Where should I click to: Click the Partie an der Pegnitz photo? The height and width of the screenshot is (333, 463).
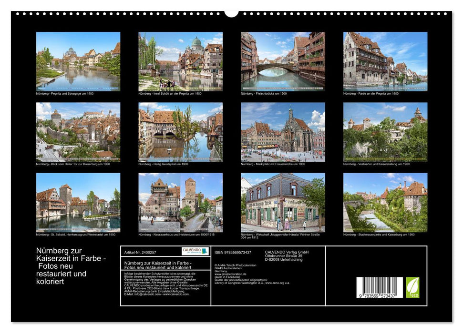click(385, 61)
